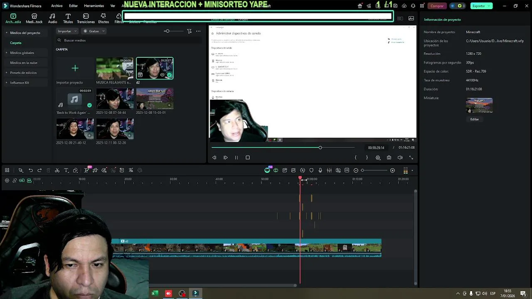Move the preview progress slider handle
The image size is (532, 299).
320,147
